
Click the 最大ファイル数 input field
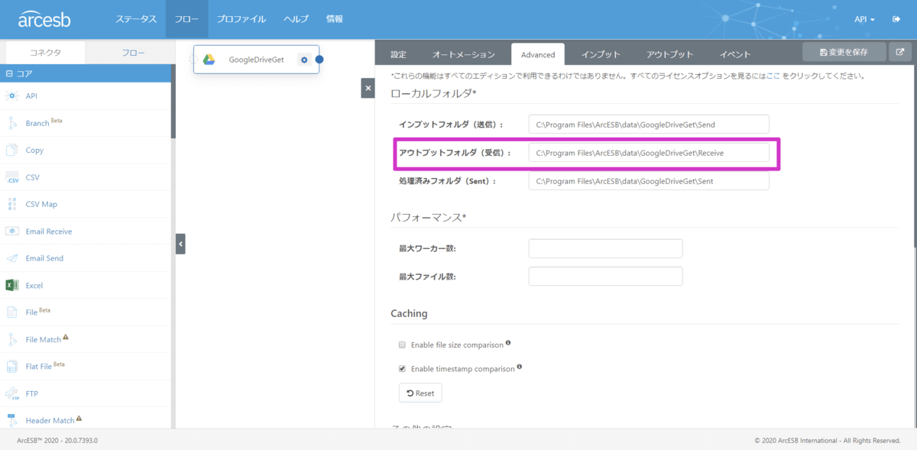tap(605, 276)
